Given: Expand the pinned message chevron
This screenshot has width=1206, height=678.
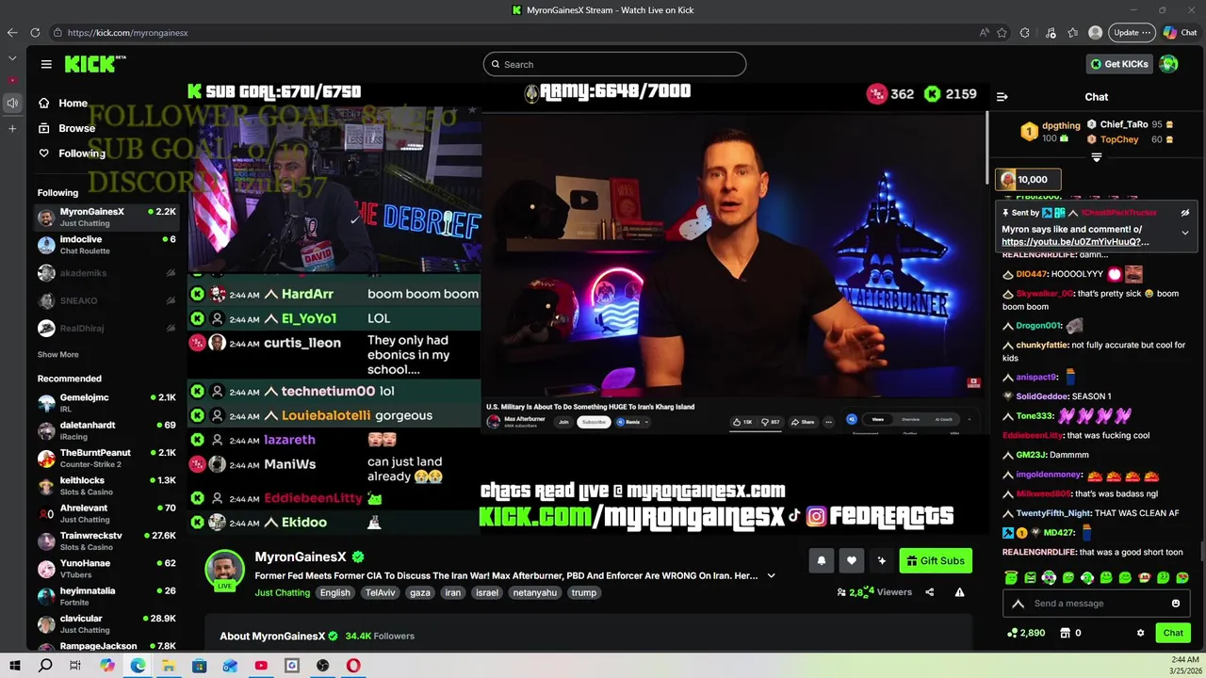Looking at the screenshot, I should coord(1185,233).
